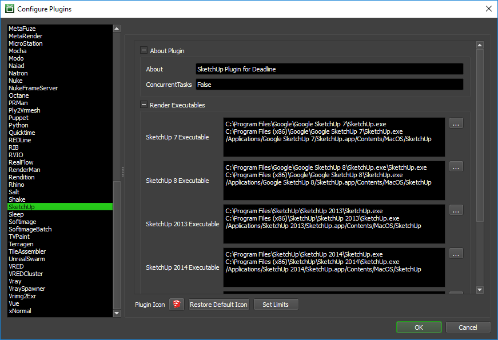Select UnrealSwarm plugin
Screen dimensions: 498x340
(x=60, y=259)
